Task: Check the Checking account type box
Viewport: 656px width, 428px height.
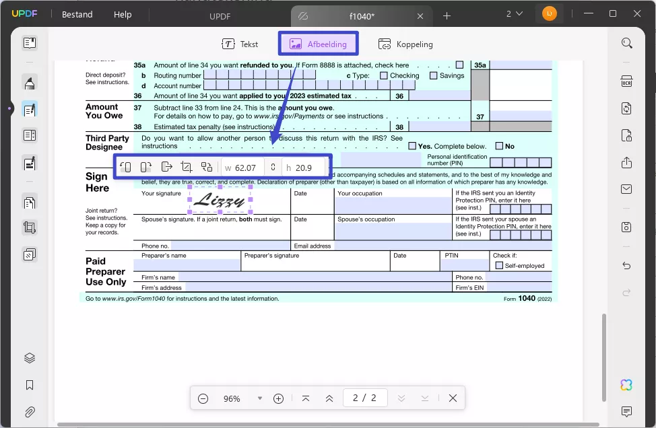Action: (x=383, y=75)
